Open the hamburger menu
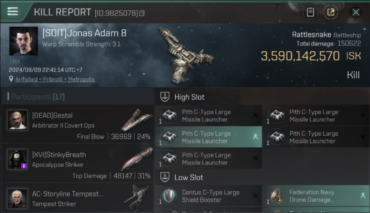The image size is (370, 213). [x=13, y=11]
